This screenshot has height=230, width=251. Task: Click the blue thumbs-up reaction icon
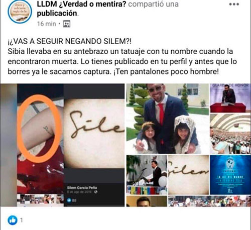click(13, 220)
